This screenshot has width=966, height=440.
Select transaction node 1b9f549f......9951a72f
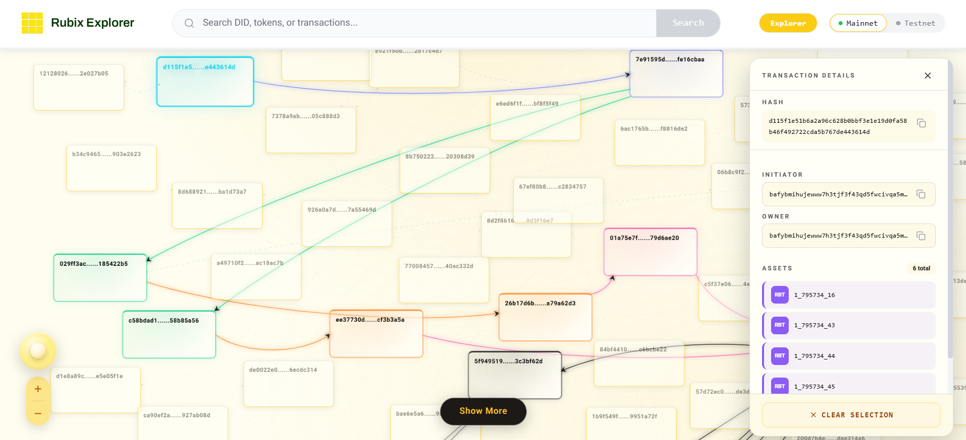pyautogui.click(x=631, y=424)
